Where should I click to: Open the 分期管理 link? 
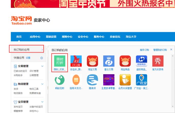(34, 75)
